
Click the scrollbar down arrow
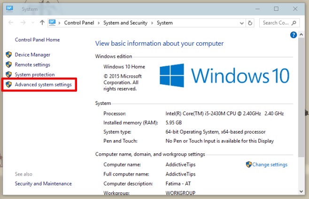click(x=301, y=191)
